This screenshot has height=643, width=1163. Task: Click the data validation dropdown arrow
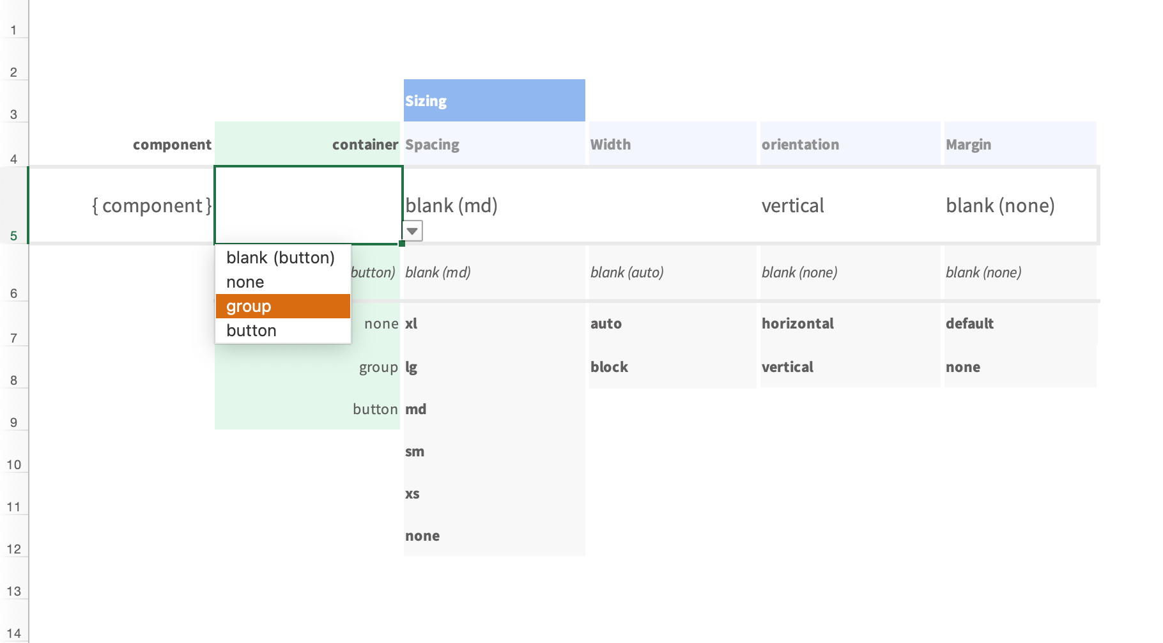(x=412, y=231)
